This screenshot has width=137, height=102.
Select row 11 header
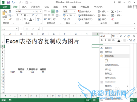(x=2, y=72)
